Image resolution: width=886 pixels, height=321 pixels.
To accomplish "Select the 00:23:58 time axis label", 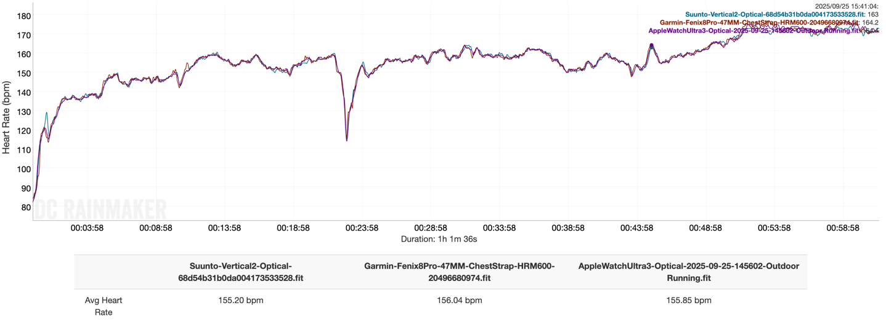I will click(362, 228).
